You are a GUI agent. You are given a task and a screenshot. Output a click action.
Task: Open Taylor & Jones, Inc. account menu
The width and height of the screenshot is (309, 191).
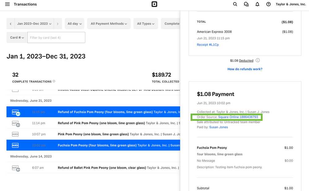point(291,4)
